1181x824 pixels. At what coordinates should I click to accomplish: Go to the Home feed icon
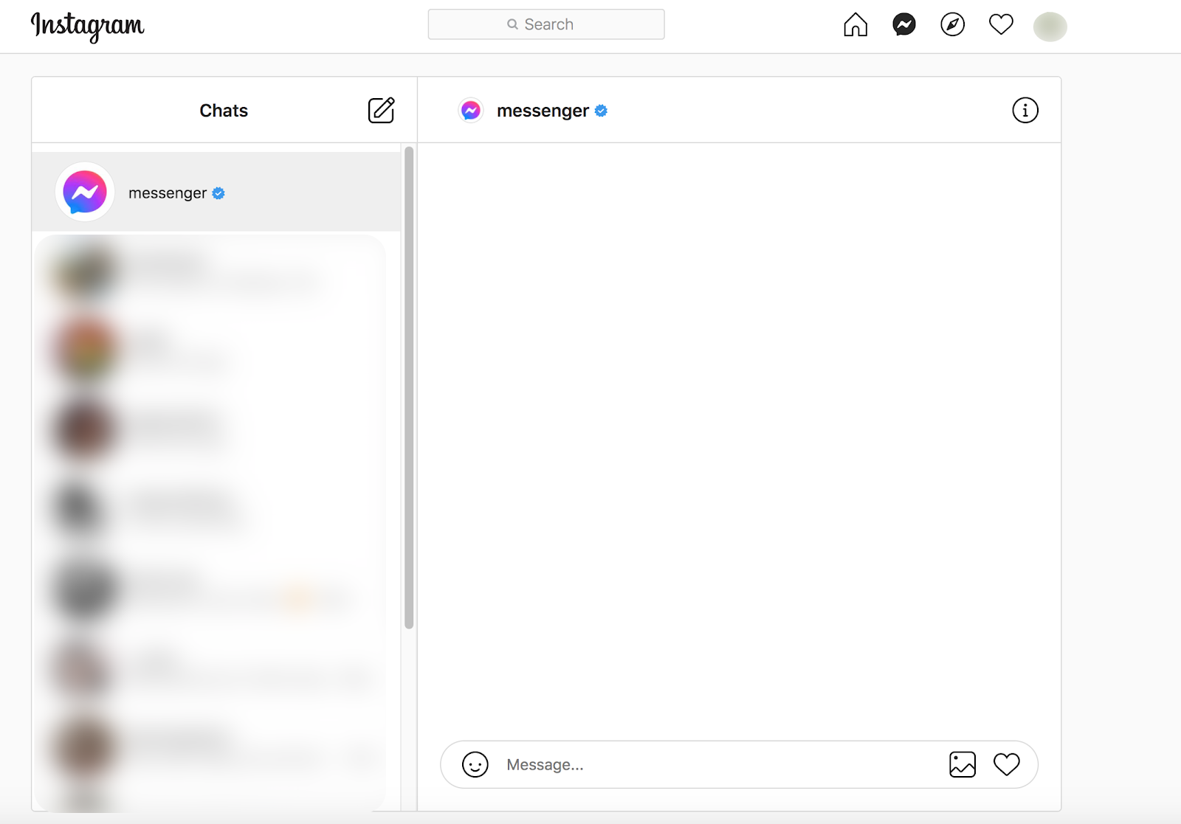(x=855, y=25)
